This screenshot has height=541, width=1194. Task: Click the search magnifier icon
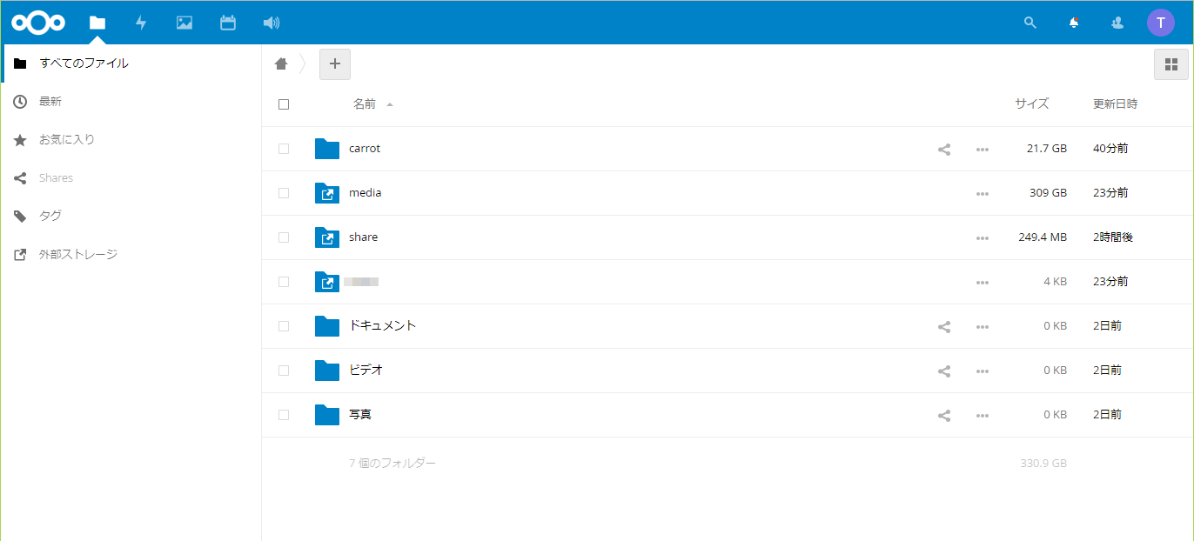point(1030,23)
